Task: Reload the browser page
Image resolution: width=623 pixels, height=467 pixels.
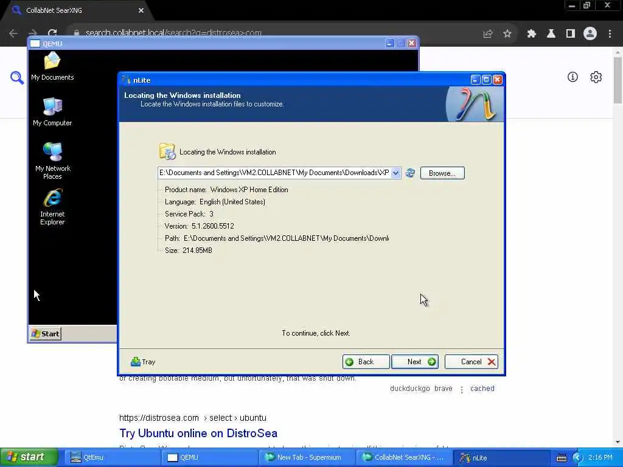Action: point(52,33)
